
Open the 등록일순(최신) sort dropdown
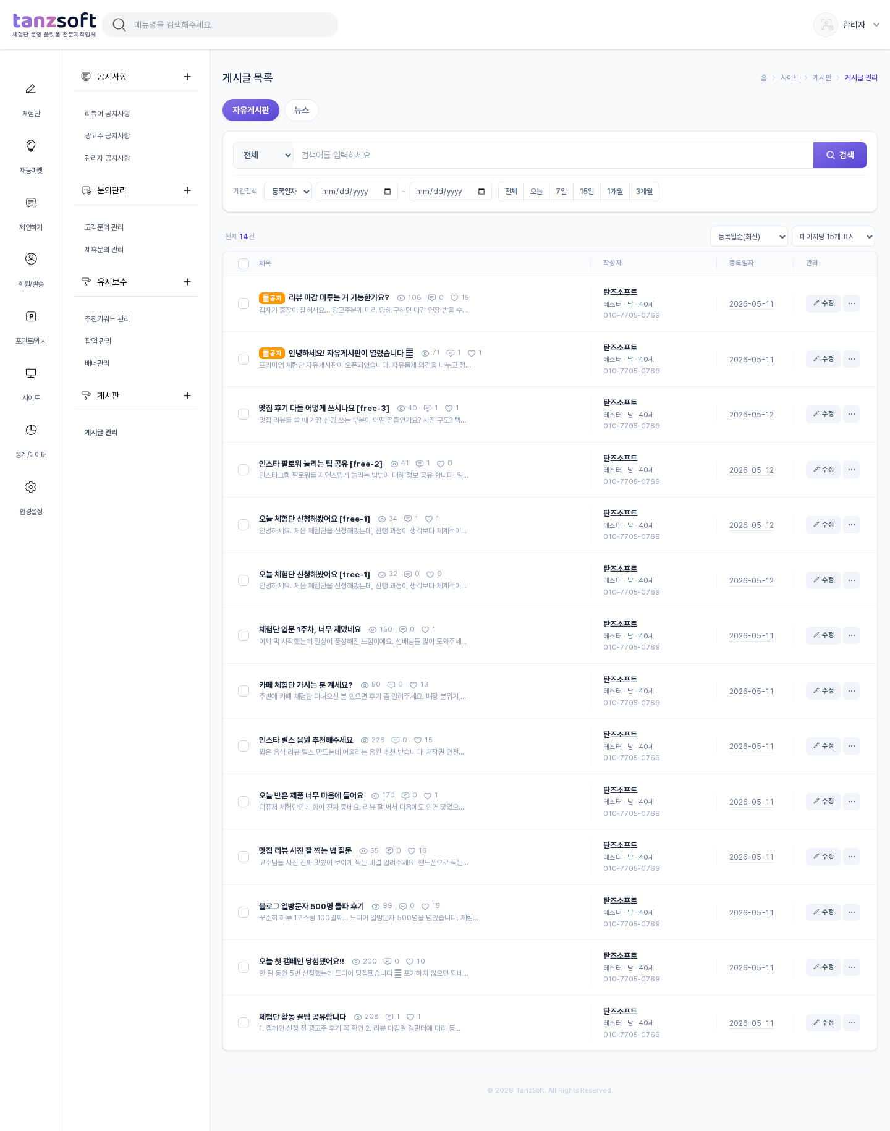(x=749, y=237)
